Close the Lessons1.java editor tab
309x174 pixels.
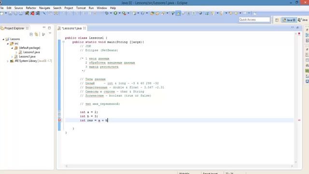click(x=84, y=28)
